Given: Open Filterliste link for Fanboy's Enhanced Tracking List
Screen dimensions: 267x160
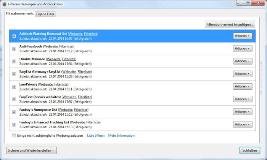Looking at the screenshot, I should click(93, 122).
